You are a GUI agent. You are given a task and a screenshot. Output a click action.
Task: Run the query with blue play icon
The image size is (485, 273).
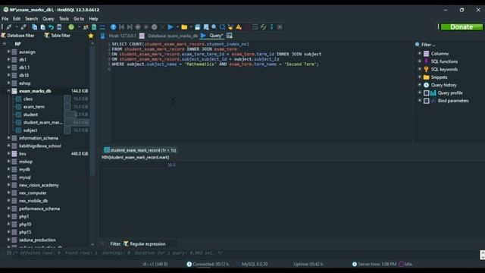[x=170, y=27]
